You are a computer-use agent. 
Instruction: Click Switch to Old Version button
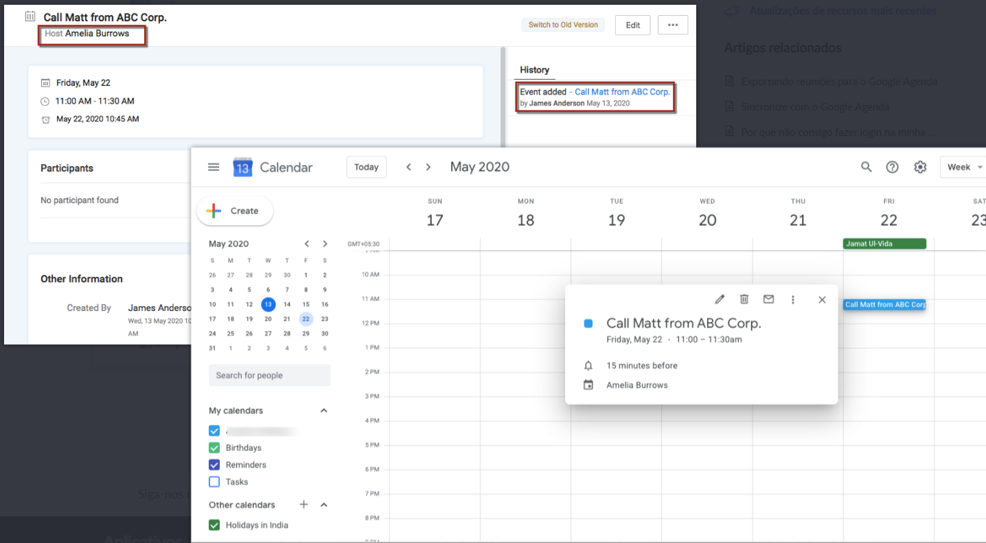click(x=563, y=25)
